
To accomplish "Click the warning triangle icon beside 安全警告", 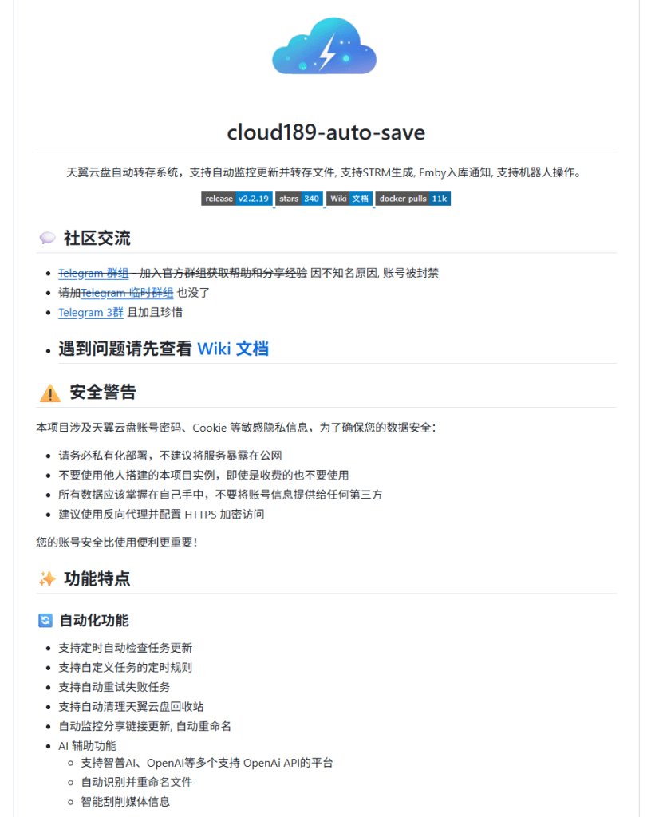I will [49, 393].
